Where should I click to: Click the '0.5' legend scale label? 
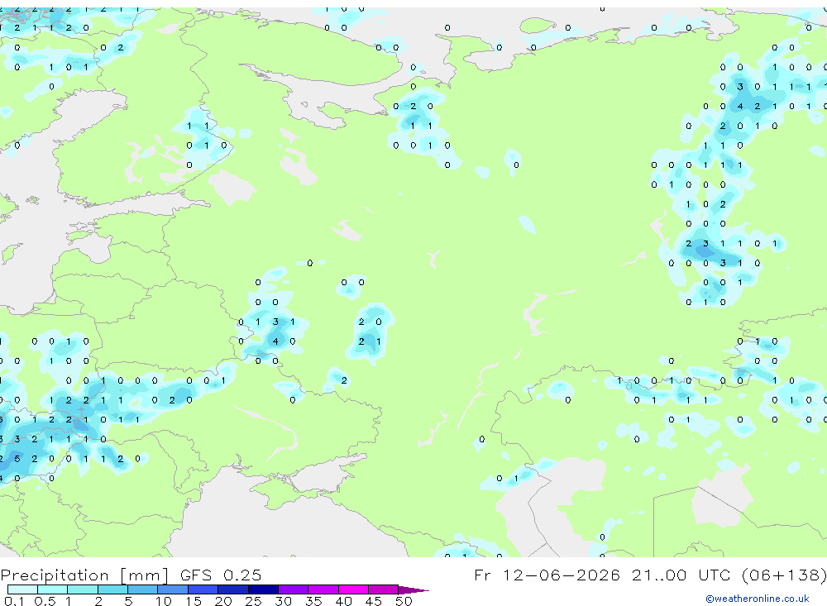pos(45,601)
